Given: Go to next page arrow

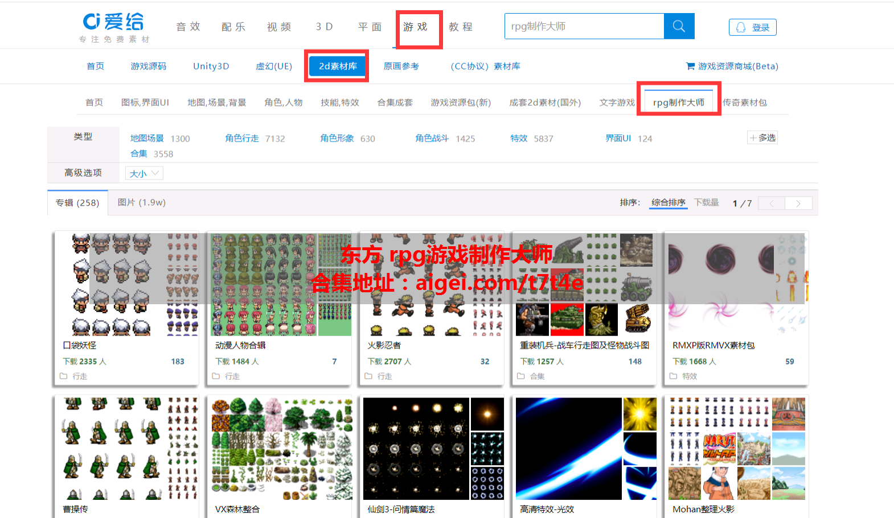Looking at the screenshot, I should [798, 203].
